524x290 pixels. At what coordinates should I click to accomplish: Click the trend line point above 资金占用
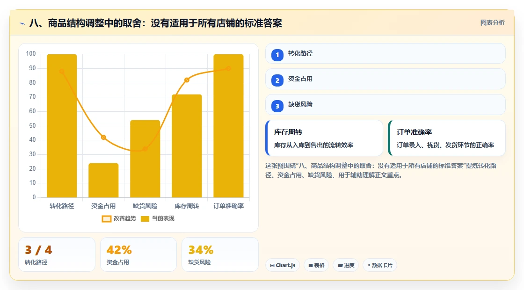point(103,138)
